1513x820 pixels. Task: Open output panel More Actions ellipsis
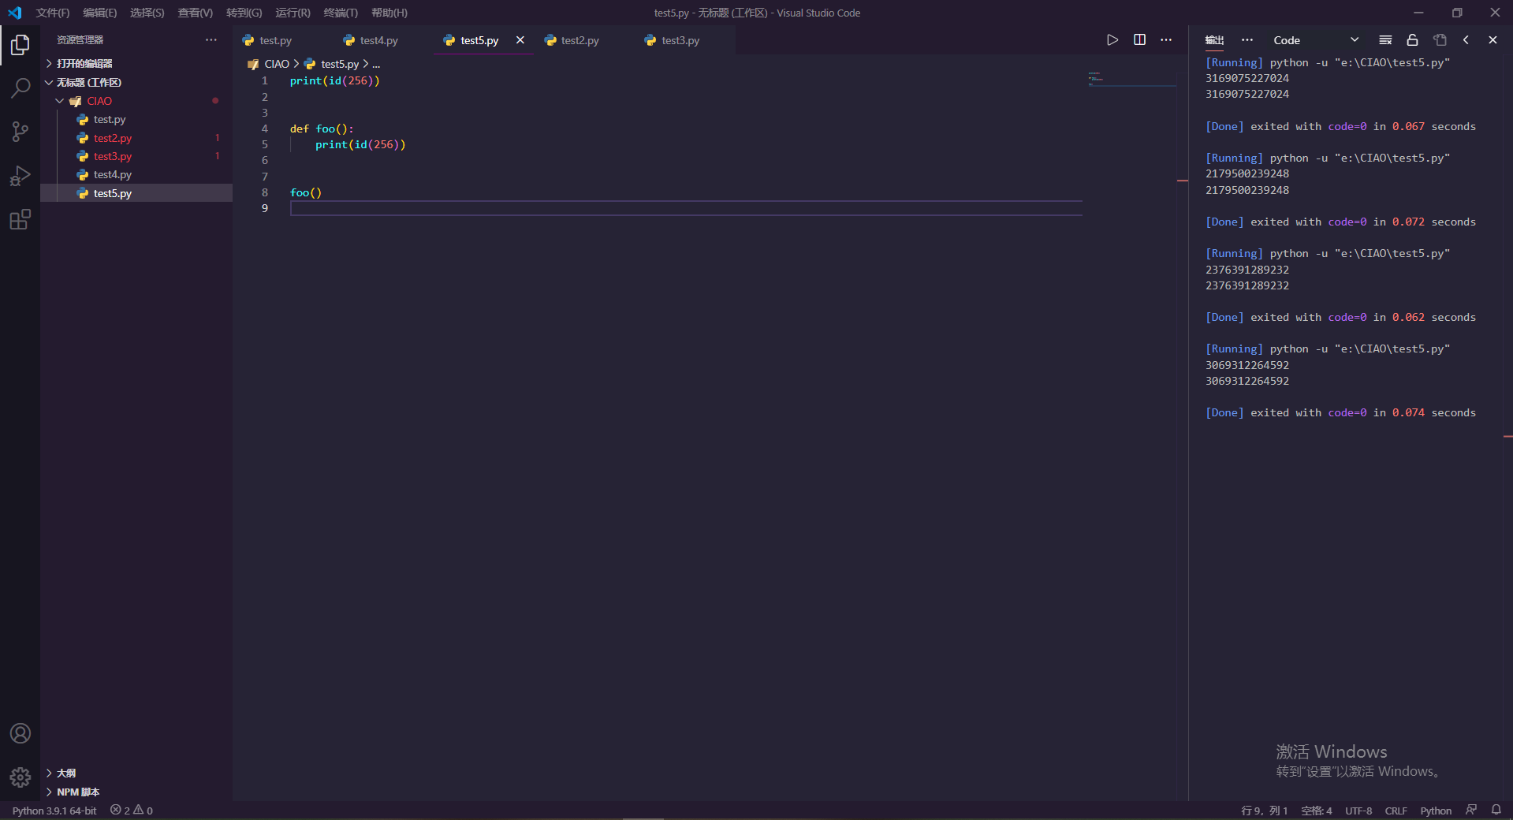point(1247,40)
